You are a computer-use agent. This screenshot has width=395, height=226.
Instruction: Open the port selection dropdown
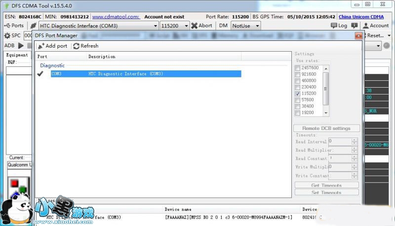click(x=156, y=26)
